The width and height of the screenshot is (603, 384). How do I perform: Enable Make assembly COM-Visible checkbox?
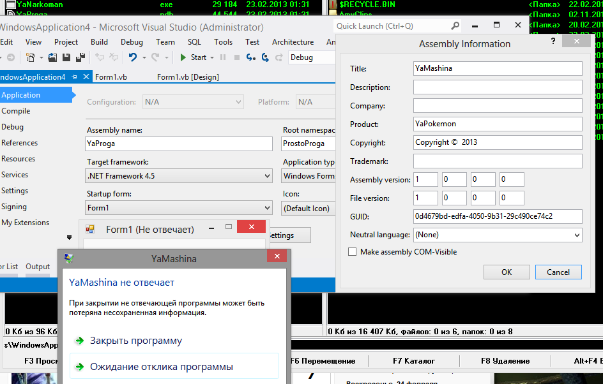coord(352,252)
